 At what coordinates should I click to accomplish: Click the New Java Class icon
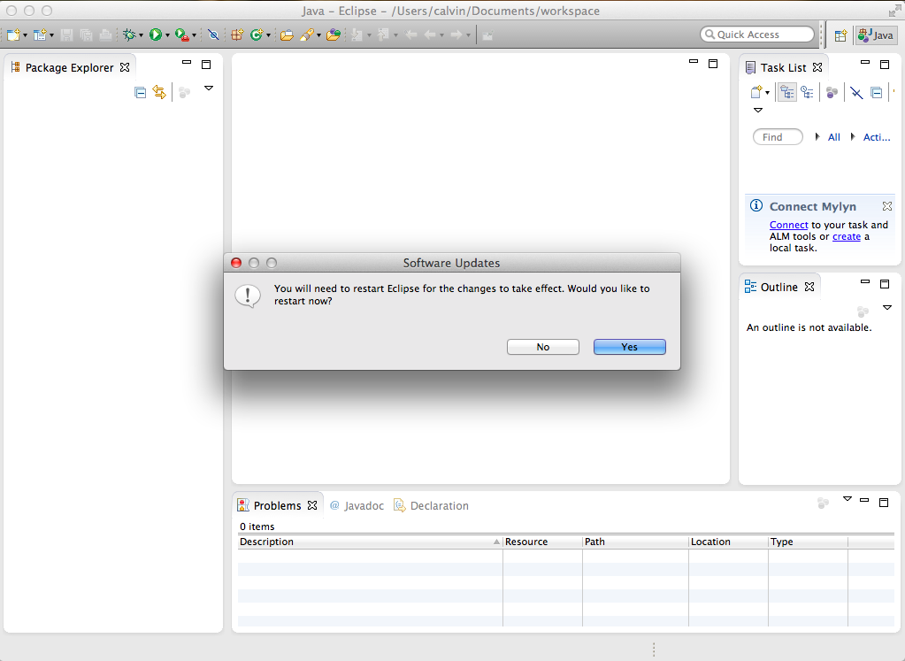point(257,35)
